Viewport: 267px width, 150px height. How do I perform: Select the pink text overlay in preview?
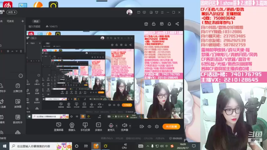(x=163, y=55)
